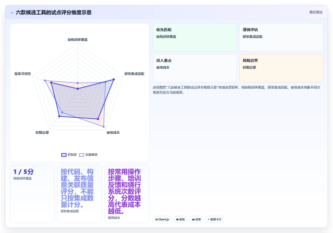Screen dimensions: 333x233
Task: Click the lightning icon beside the page title
Action: (12, 13)
